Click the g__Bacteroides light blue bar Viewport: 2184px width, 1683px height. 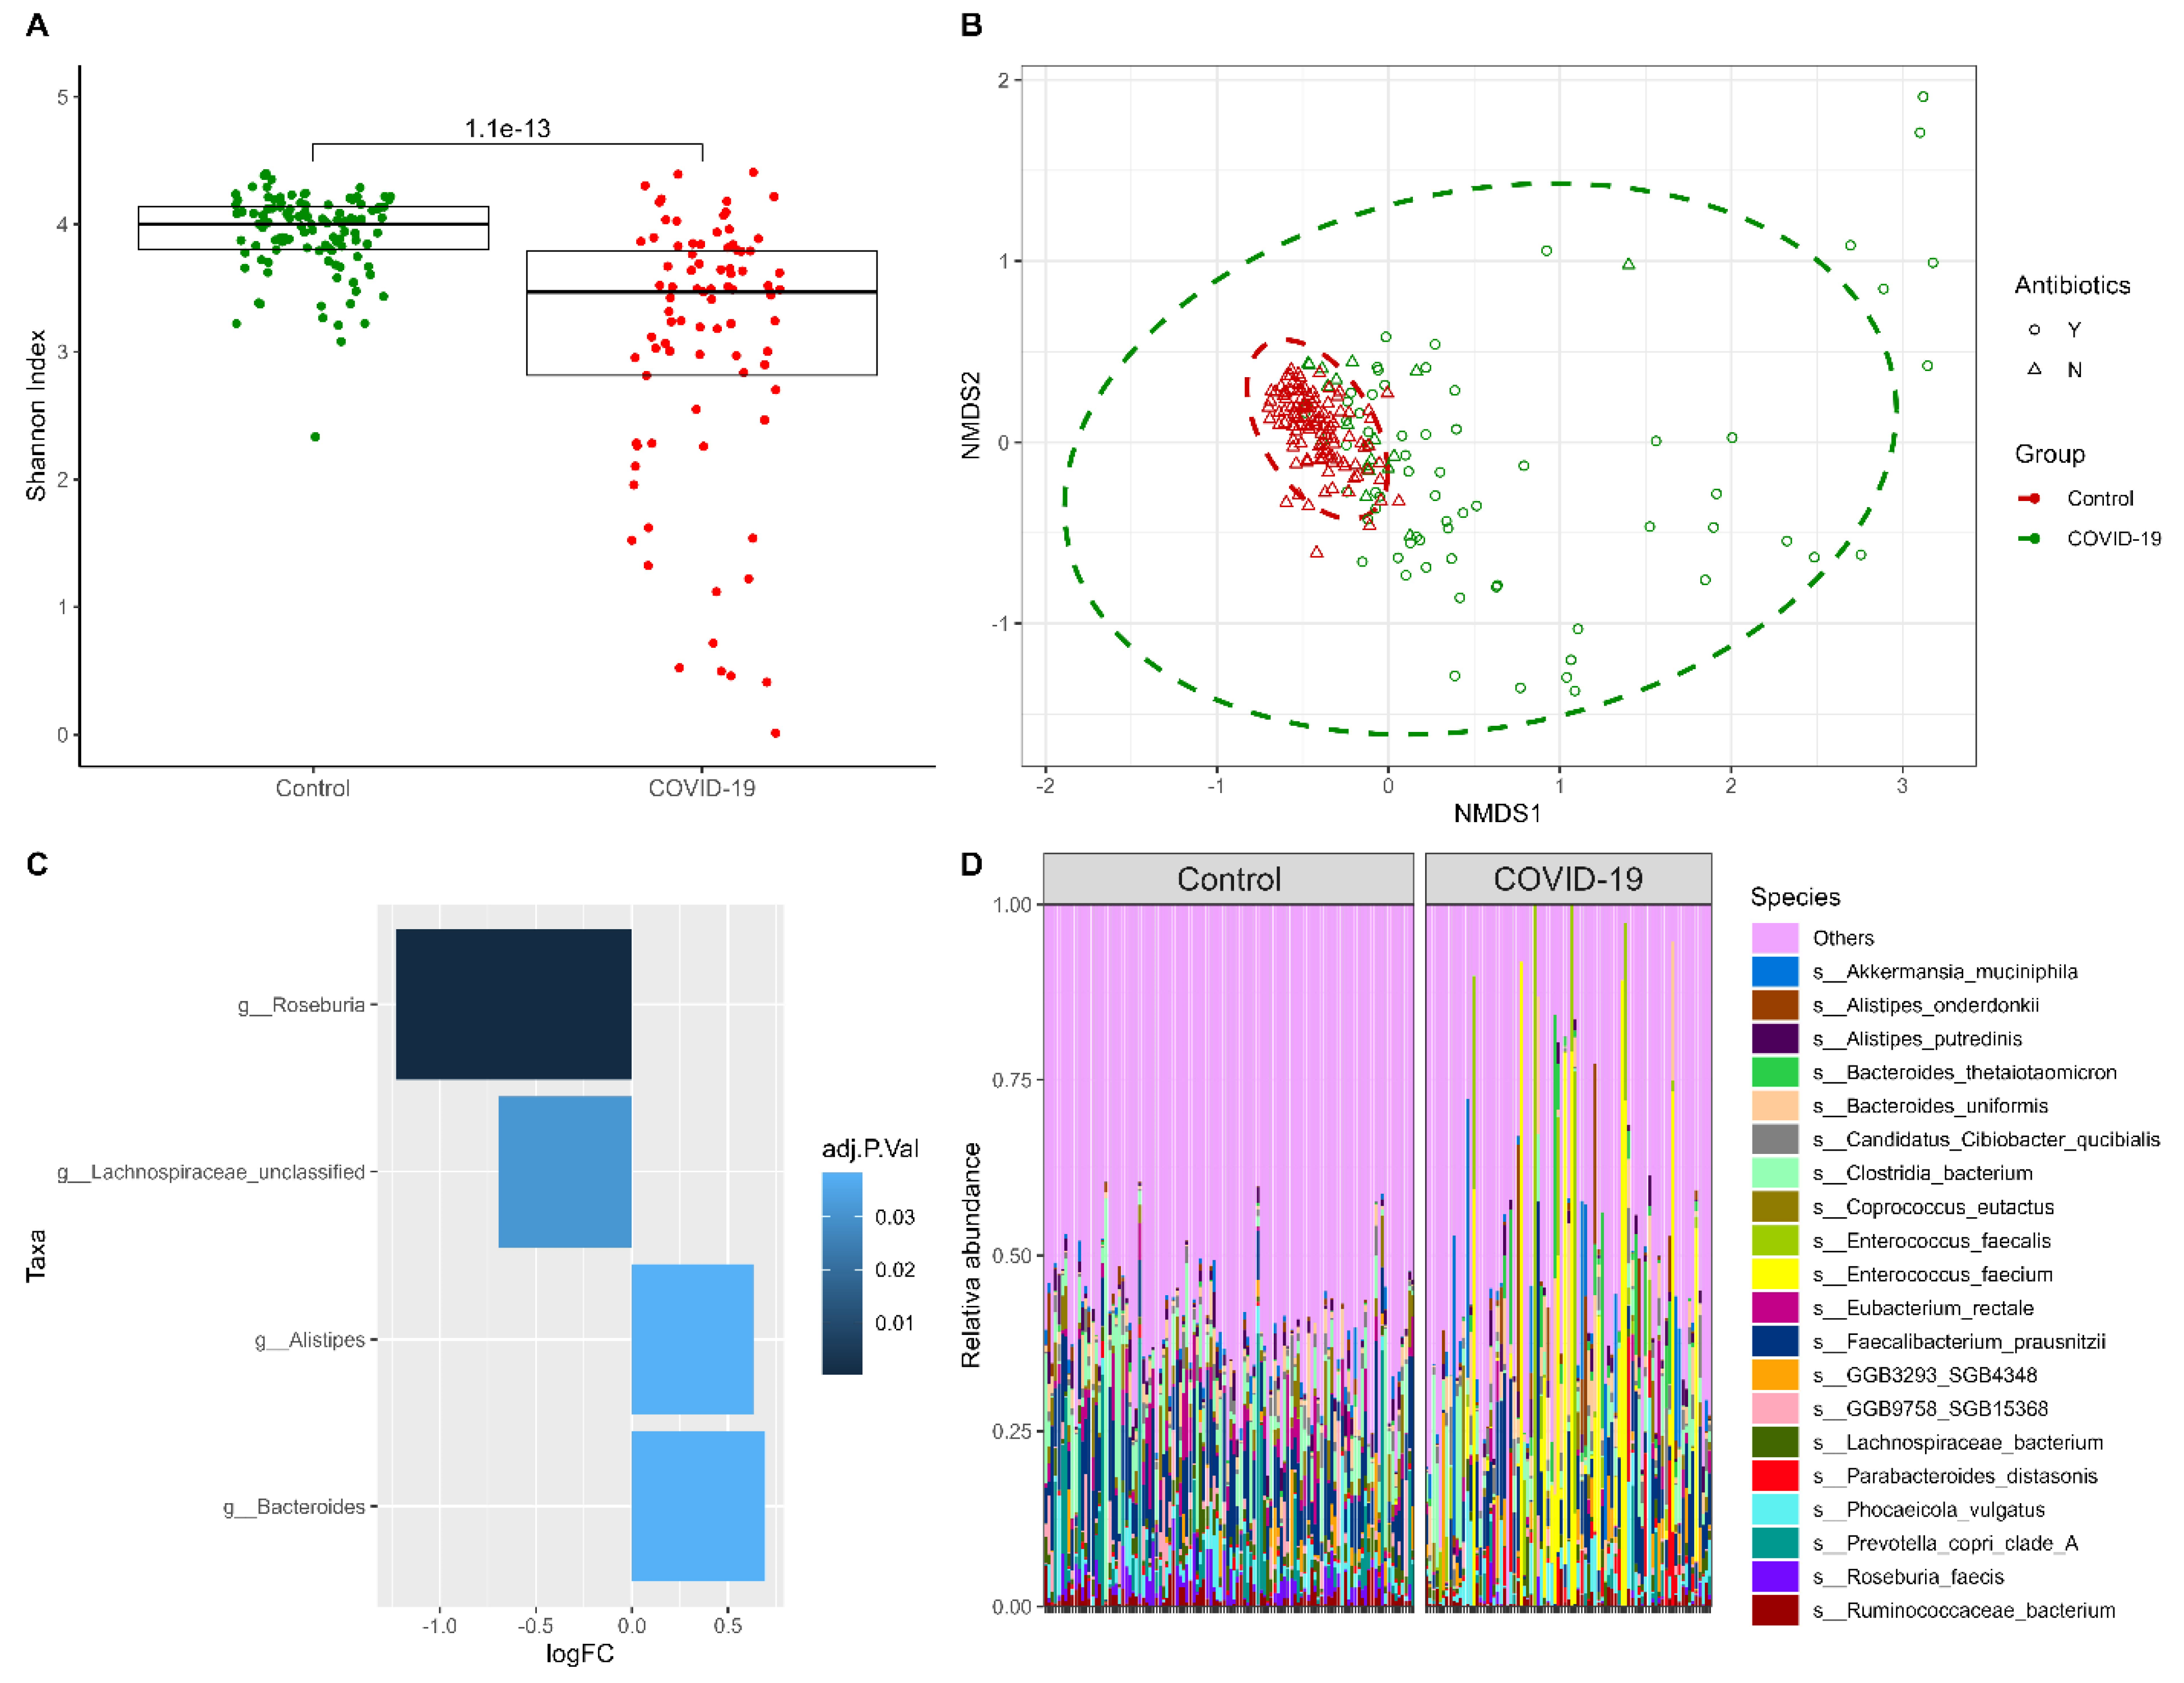click(x=697, y=1506)
